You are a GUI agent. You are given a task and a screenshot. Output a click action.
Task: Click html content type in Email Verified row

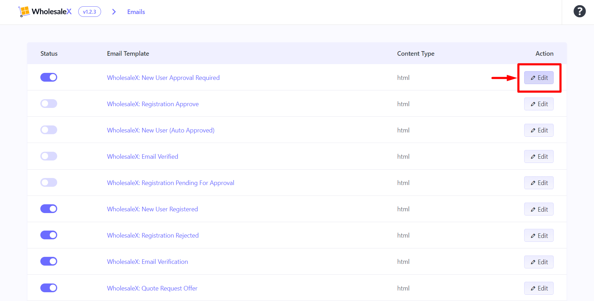[x=403, y=157]
